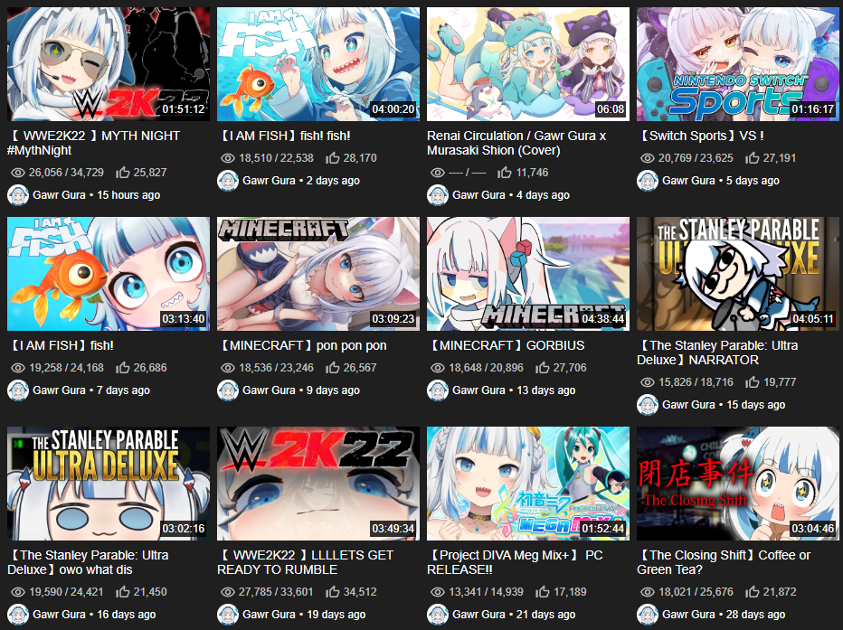Screen dimensions: 843x630
Task: Click Gawr Gura avatar under Renai Circulation video
Action: click(438, 195)
